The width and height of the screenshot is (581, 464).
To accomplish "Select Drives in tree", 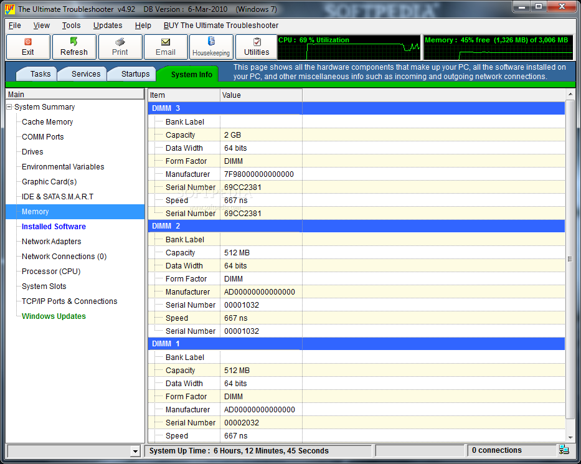I will pyautogui.click(x=32, y=151).
